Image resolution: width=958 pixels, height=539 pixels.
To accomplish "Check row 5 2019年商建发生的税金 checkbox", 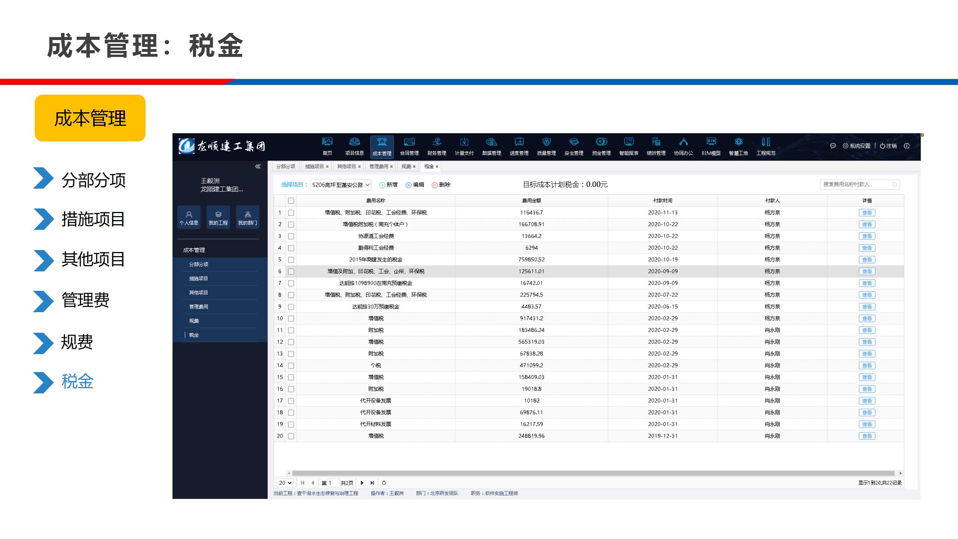I will (x=291, y=260).
